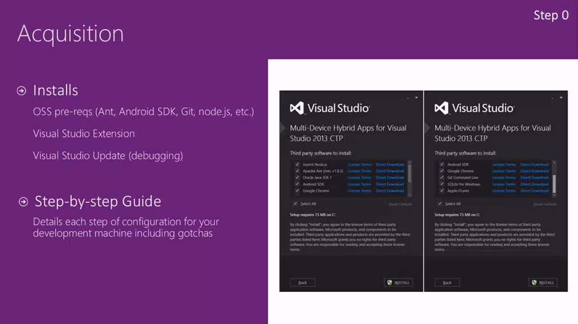Click Visual Studio logo in the iTunes installer window

click(474, 108)
